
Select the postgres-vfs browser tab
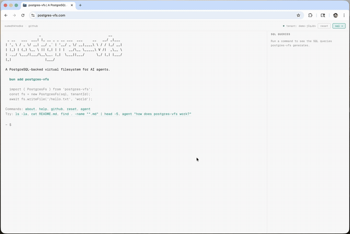(48, 5)
